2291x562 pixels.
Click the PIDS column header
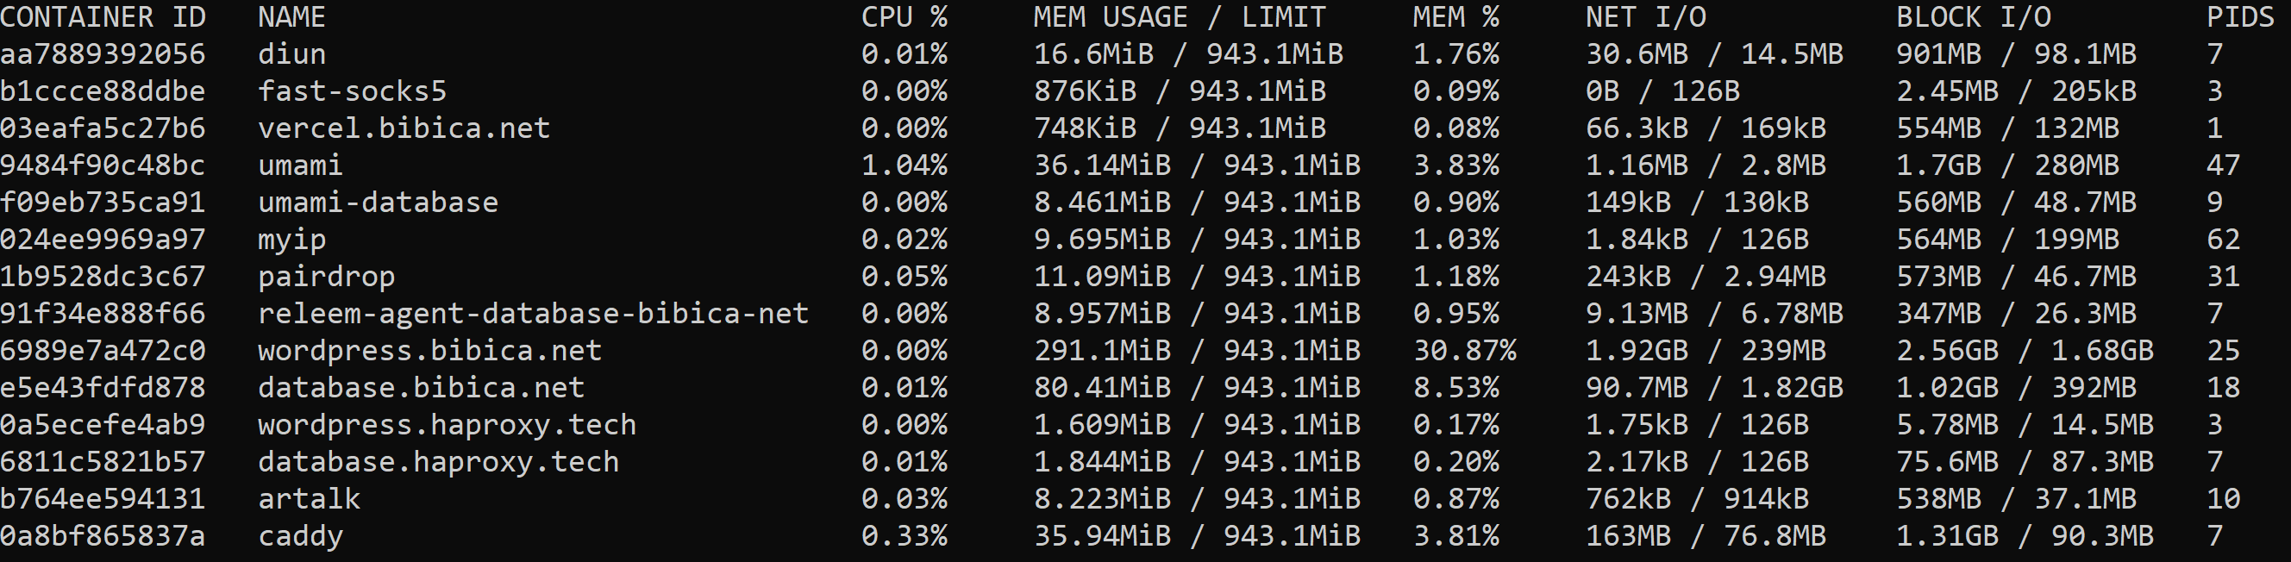pyautogui.click(x=2239, y=17)
